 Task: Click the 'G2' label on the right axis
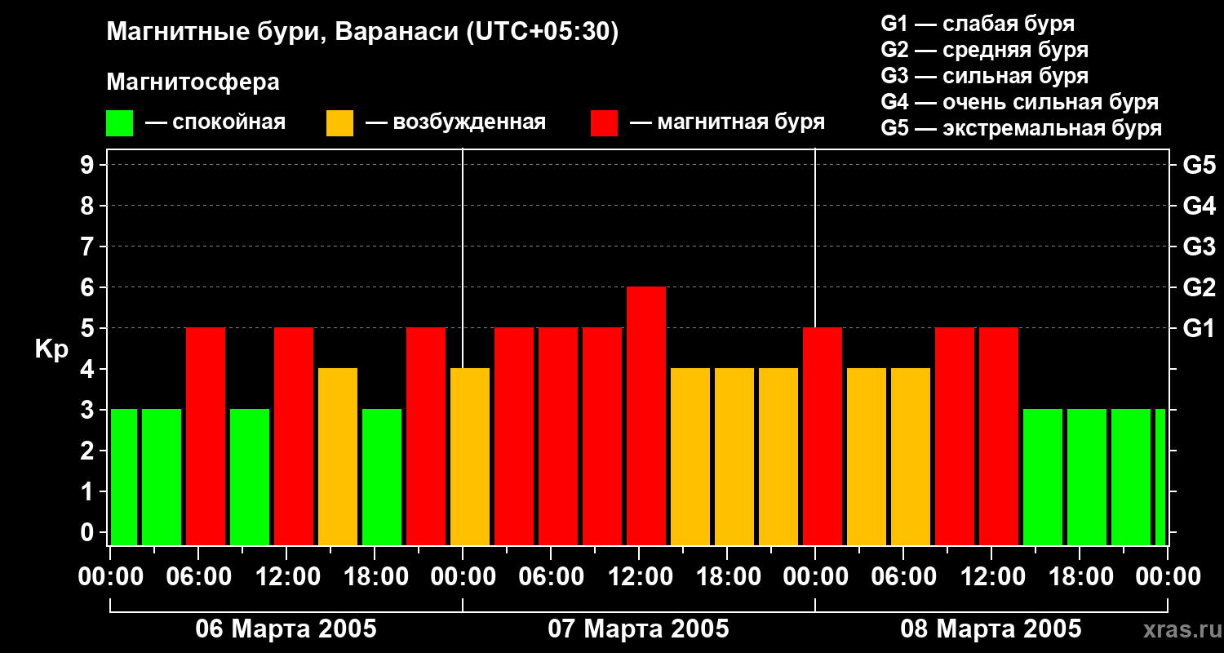point(1199,287)
